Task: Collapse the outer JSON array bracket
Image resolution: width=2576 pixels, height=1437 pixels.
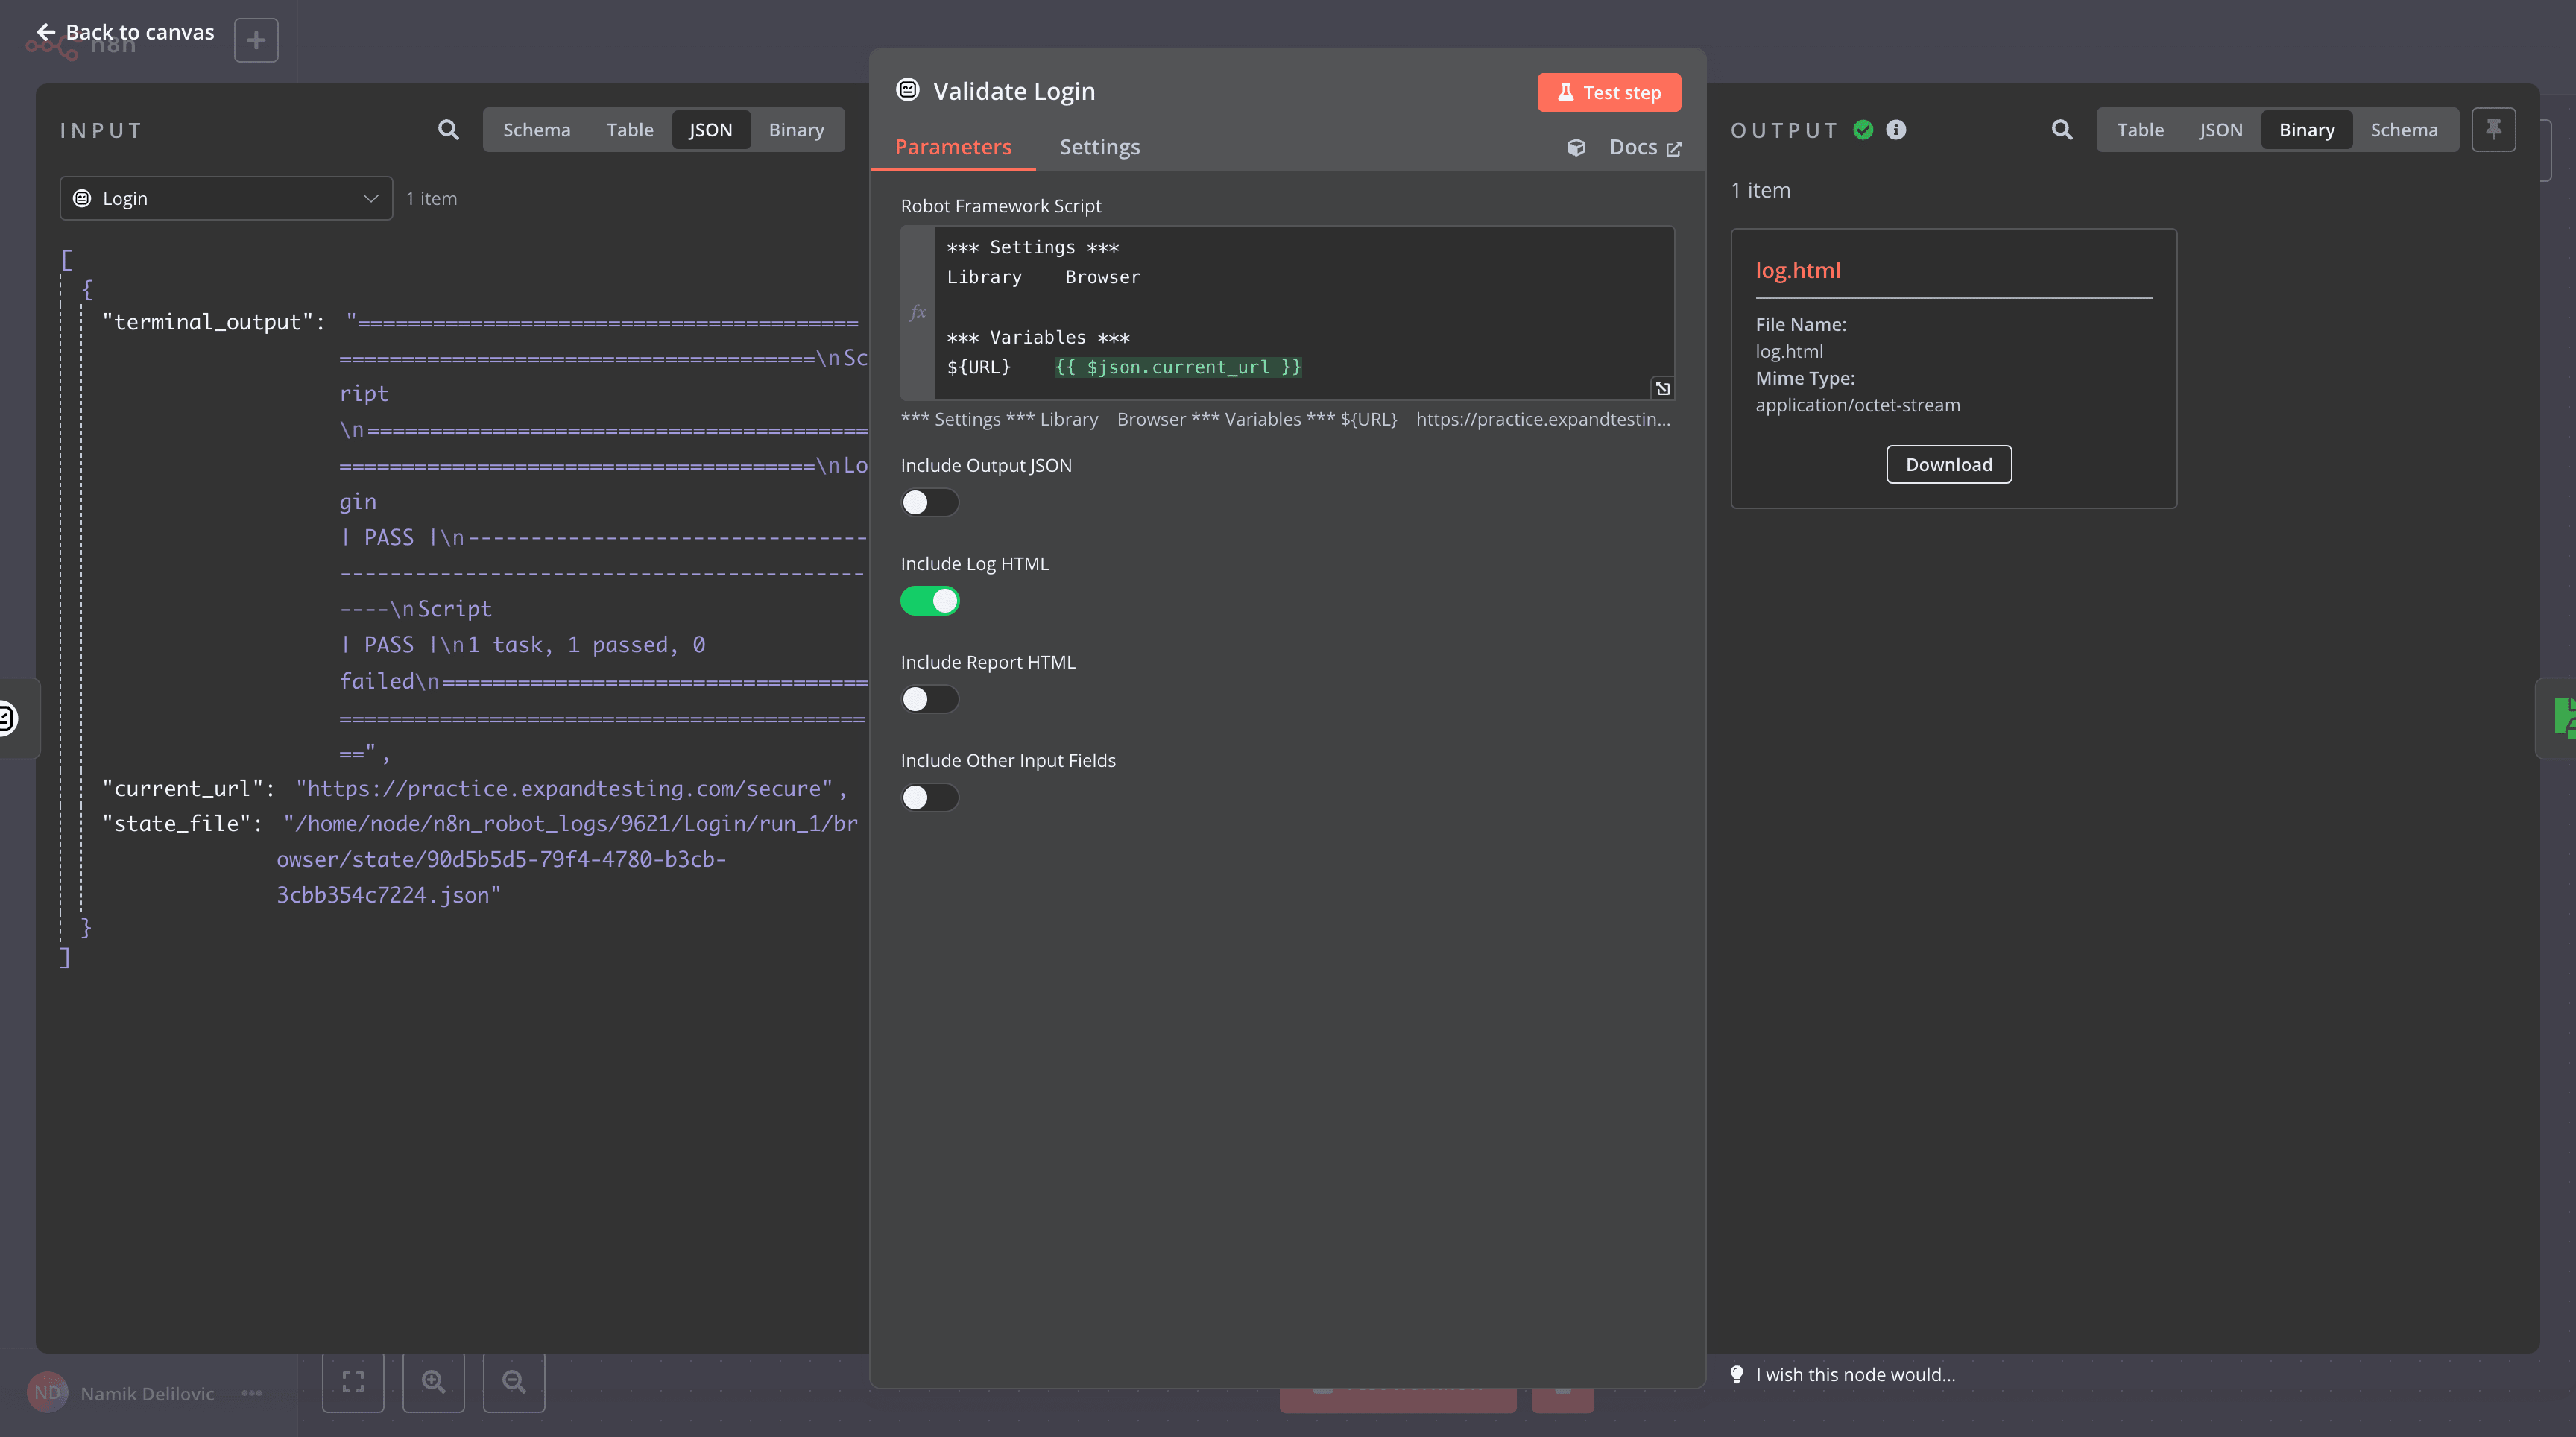Action: tap(66, 260)
